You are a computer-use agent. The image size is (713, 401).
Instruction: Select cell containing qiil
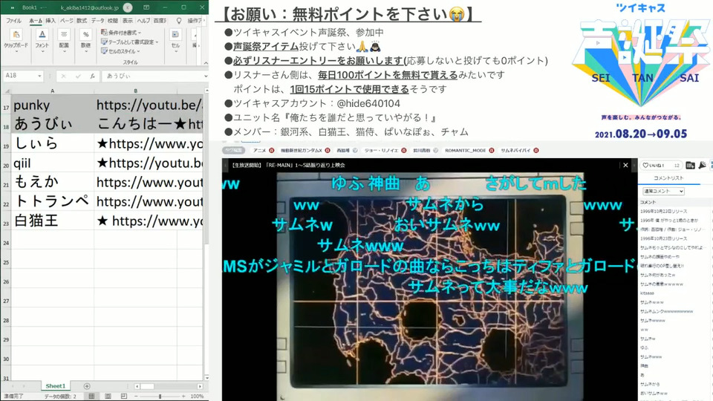tap(52, 163)
